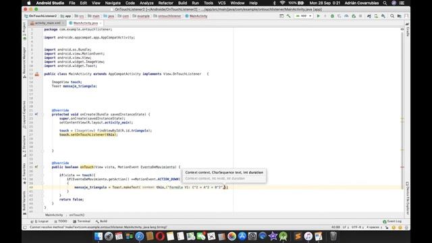This screenshot has height=243, width=432.
Task: Run the app with the green play button
Action: [318, 16]
